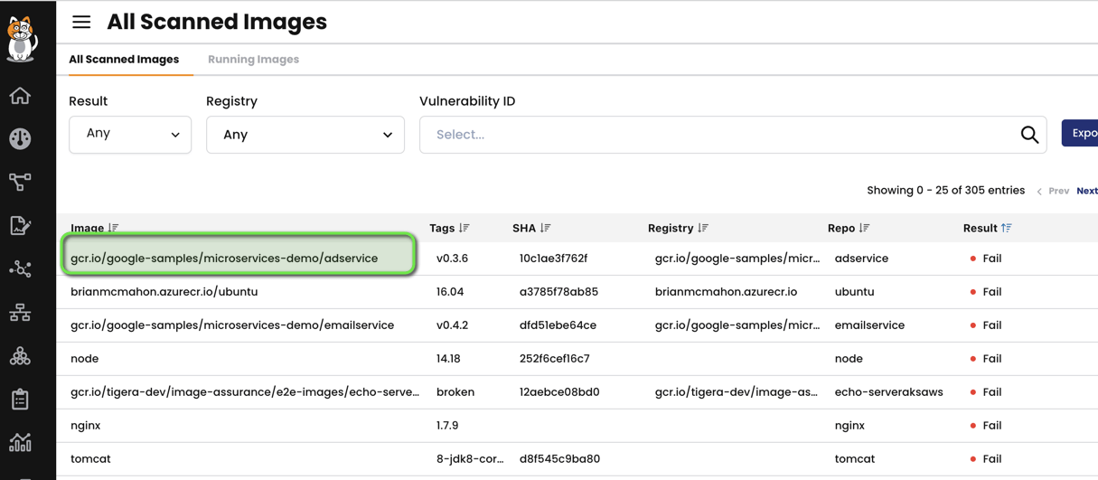Click the echo-serveraksaws repo cell
The height and width of the screenshot is (480, 1098).
tap(888, 392)
